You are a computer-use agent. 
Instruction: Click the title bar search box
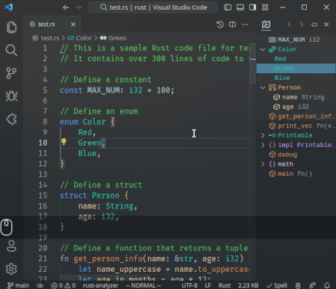tap(153, 7)
